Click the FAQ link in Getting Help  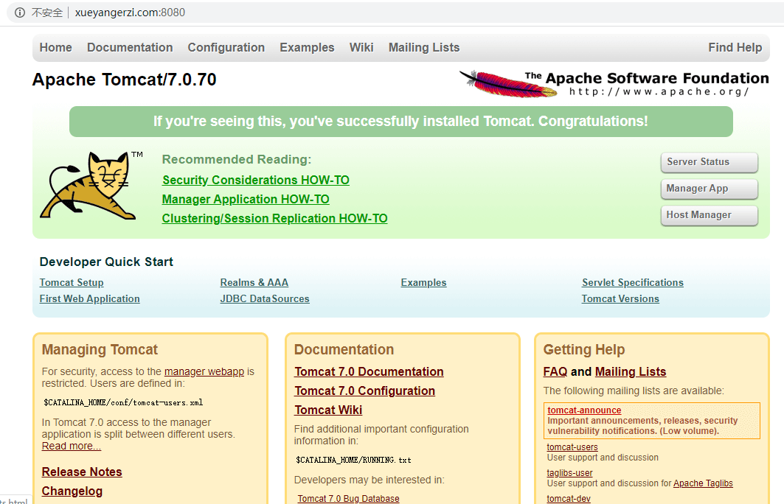555,371
